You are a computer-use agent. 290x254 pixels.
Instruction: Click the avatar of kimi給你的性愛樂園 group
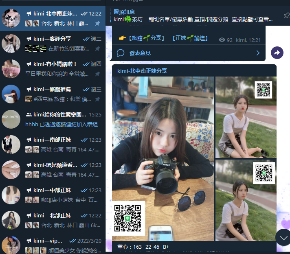tap(11, 119)
